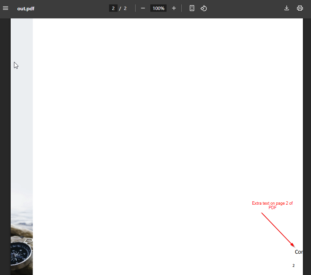Click the total page count in toolbar
The height and width of the screenshot is (275, 311).
(125, 8)
